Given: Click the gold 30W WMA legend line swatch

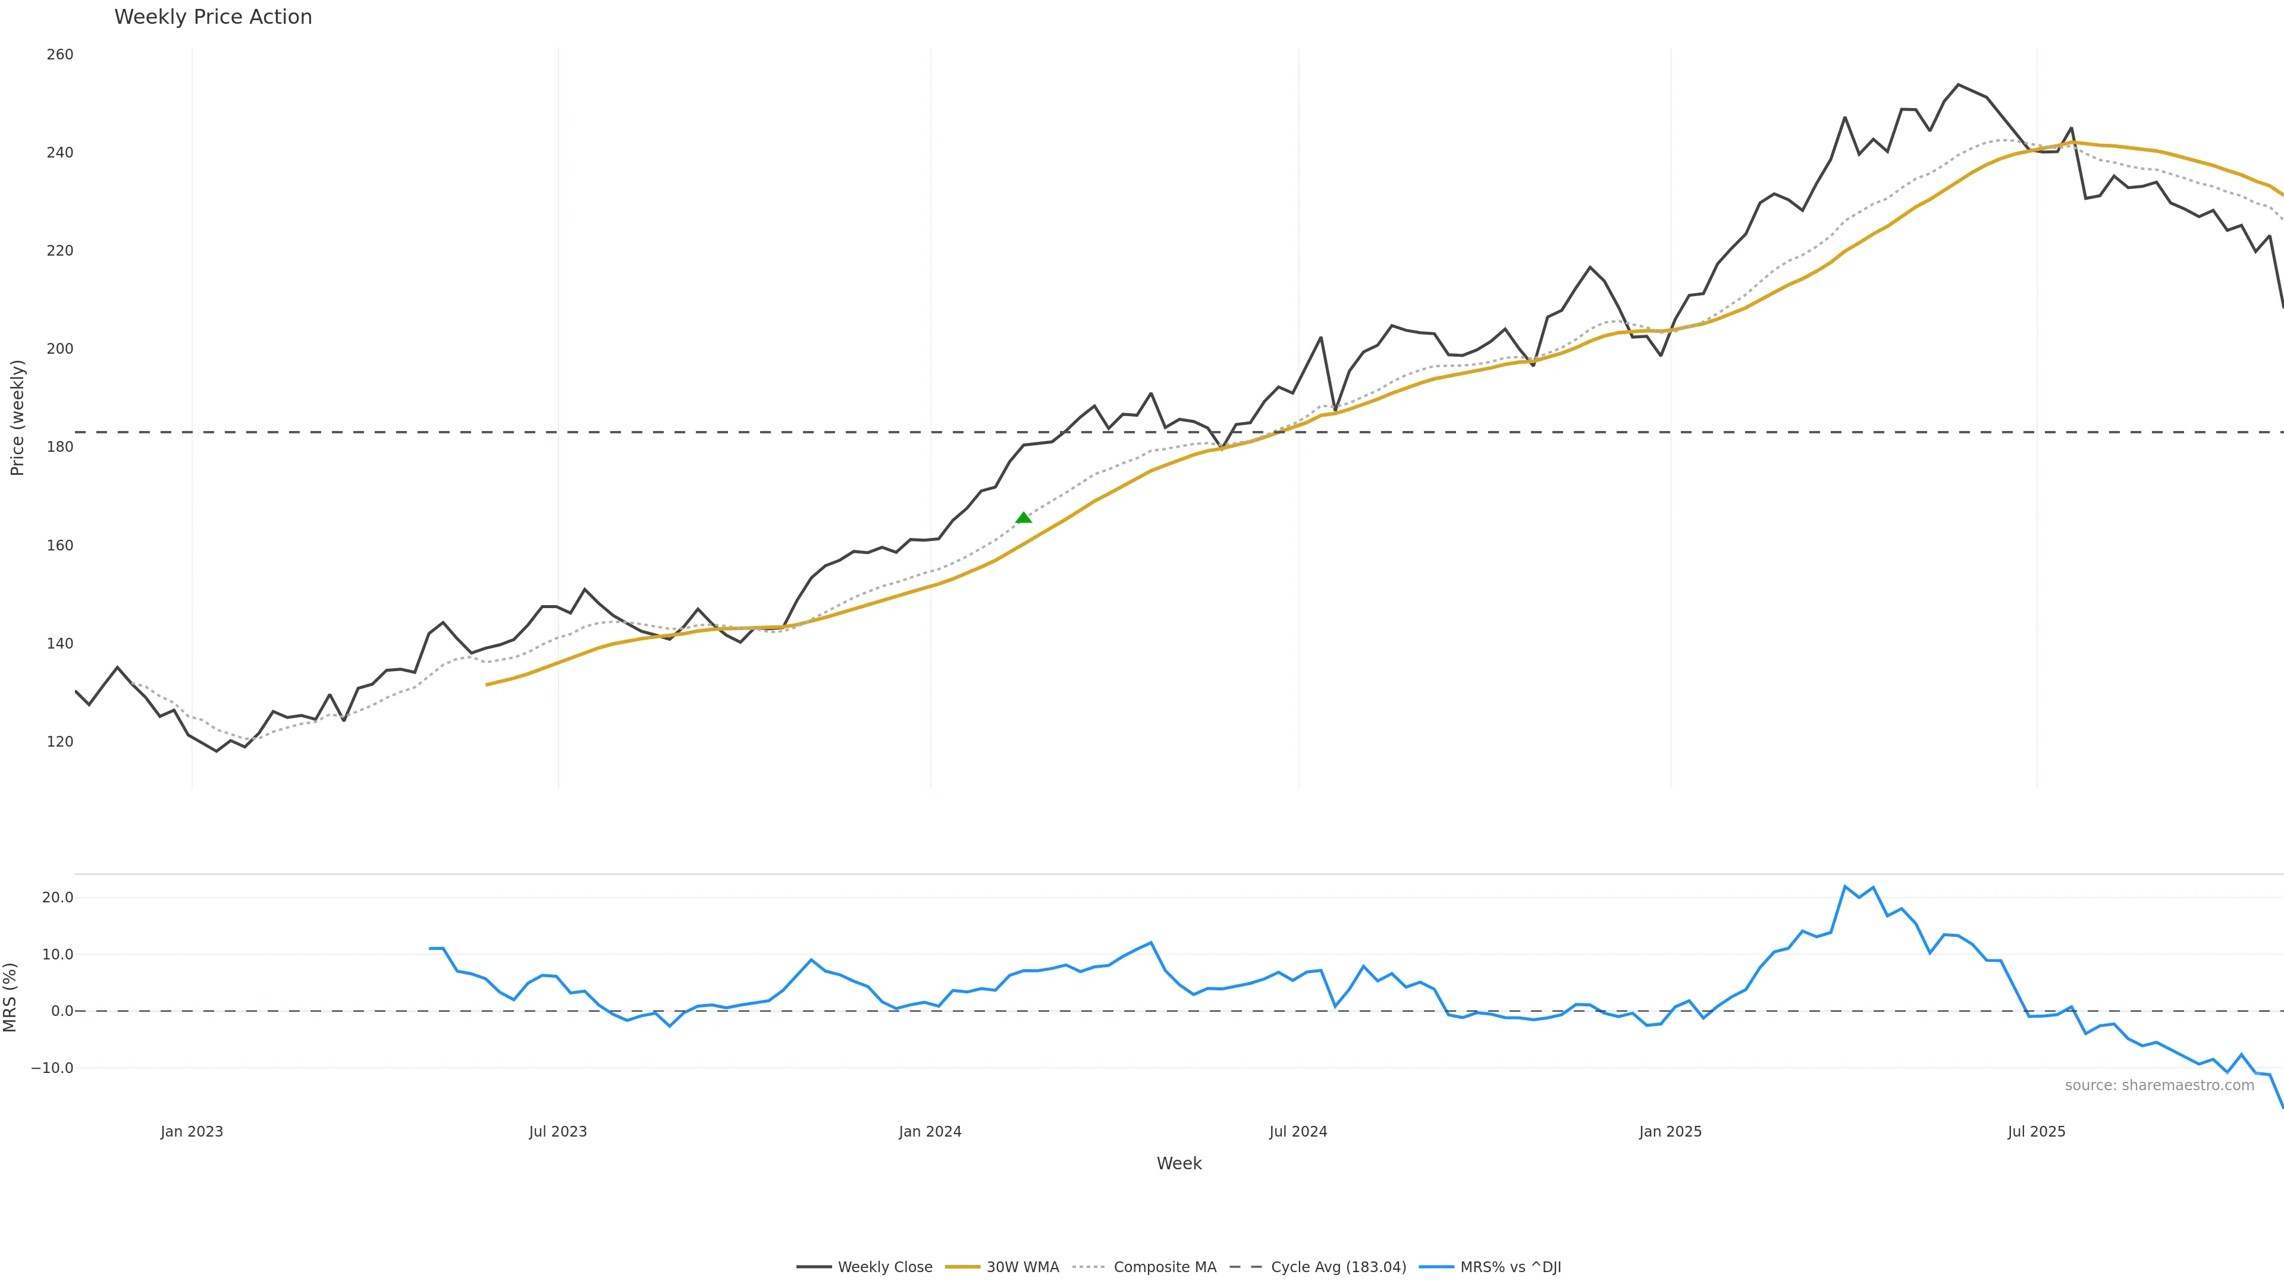Looking at the screenshot, I should pos(962,1267).
